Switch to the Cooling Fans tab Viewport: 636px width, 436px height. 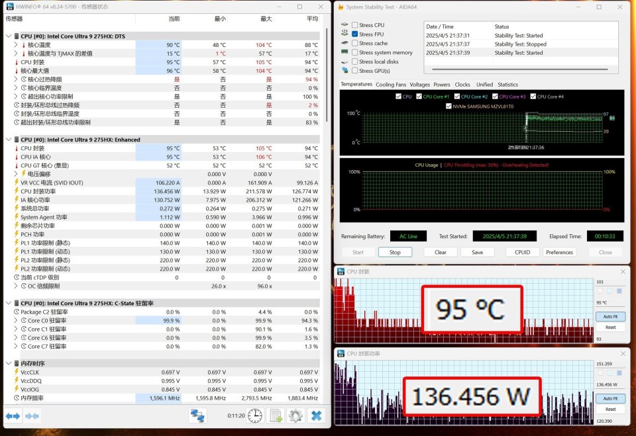coord(391,85)
